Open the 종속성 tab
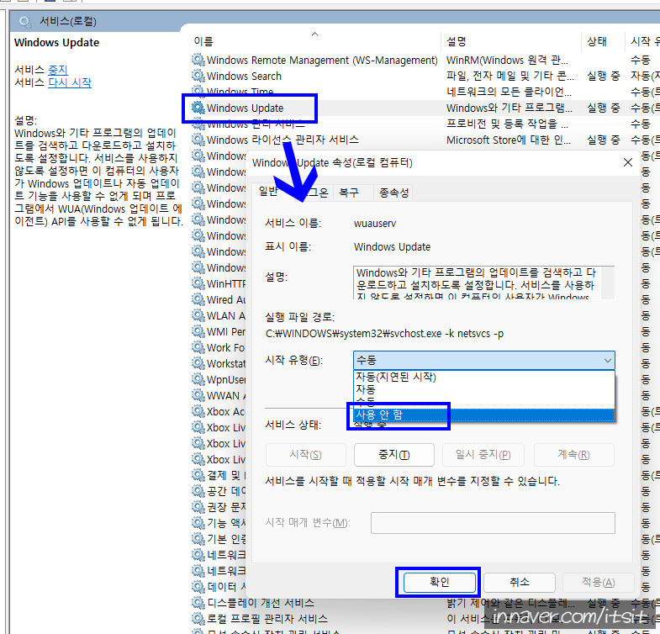 394,193
